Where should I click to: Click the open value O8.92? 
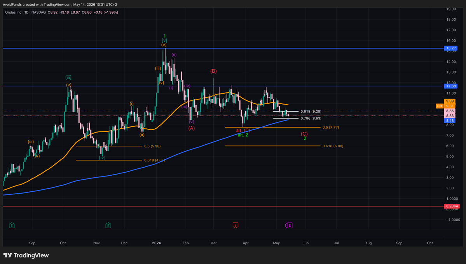52,12
